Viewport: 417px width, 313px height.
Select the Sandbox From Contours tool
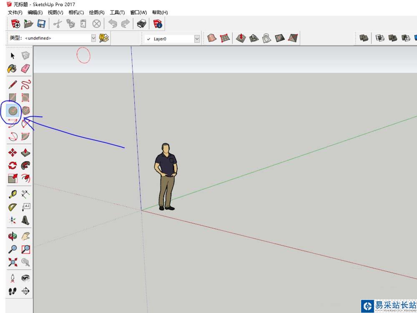click(212, 38)
